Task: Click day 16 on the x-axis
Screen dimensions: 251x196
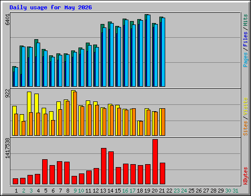Action: (x=125, y=191)
